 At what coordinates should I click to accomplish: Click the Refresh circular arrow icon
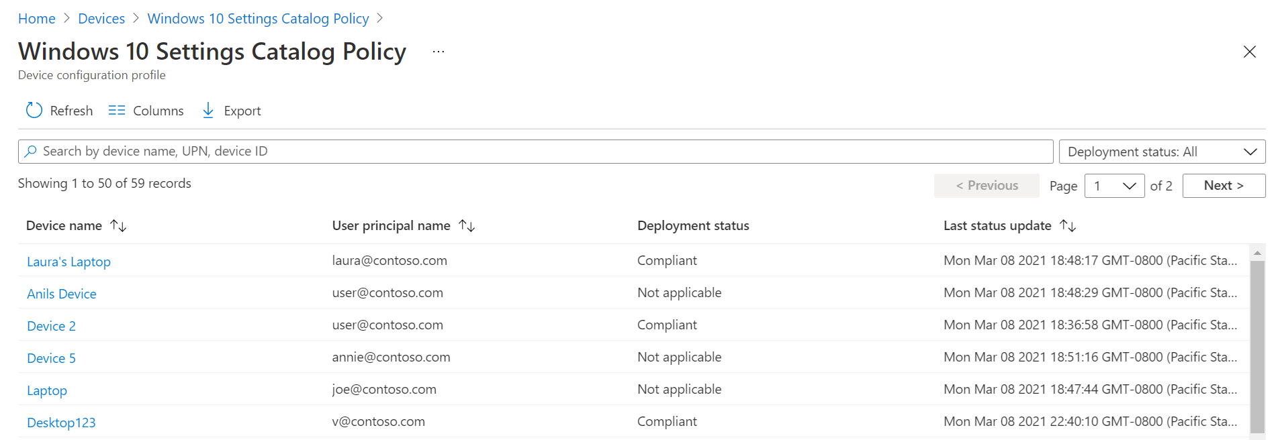pos(34,111)
